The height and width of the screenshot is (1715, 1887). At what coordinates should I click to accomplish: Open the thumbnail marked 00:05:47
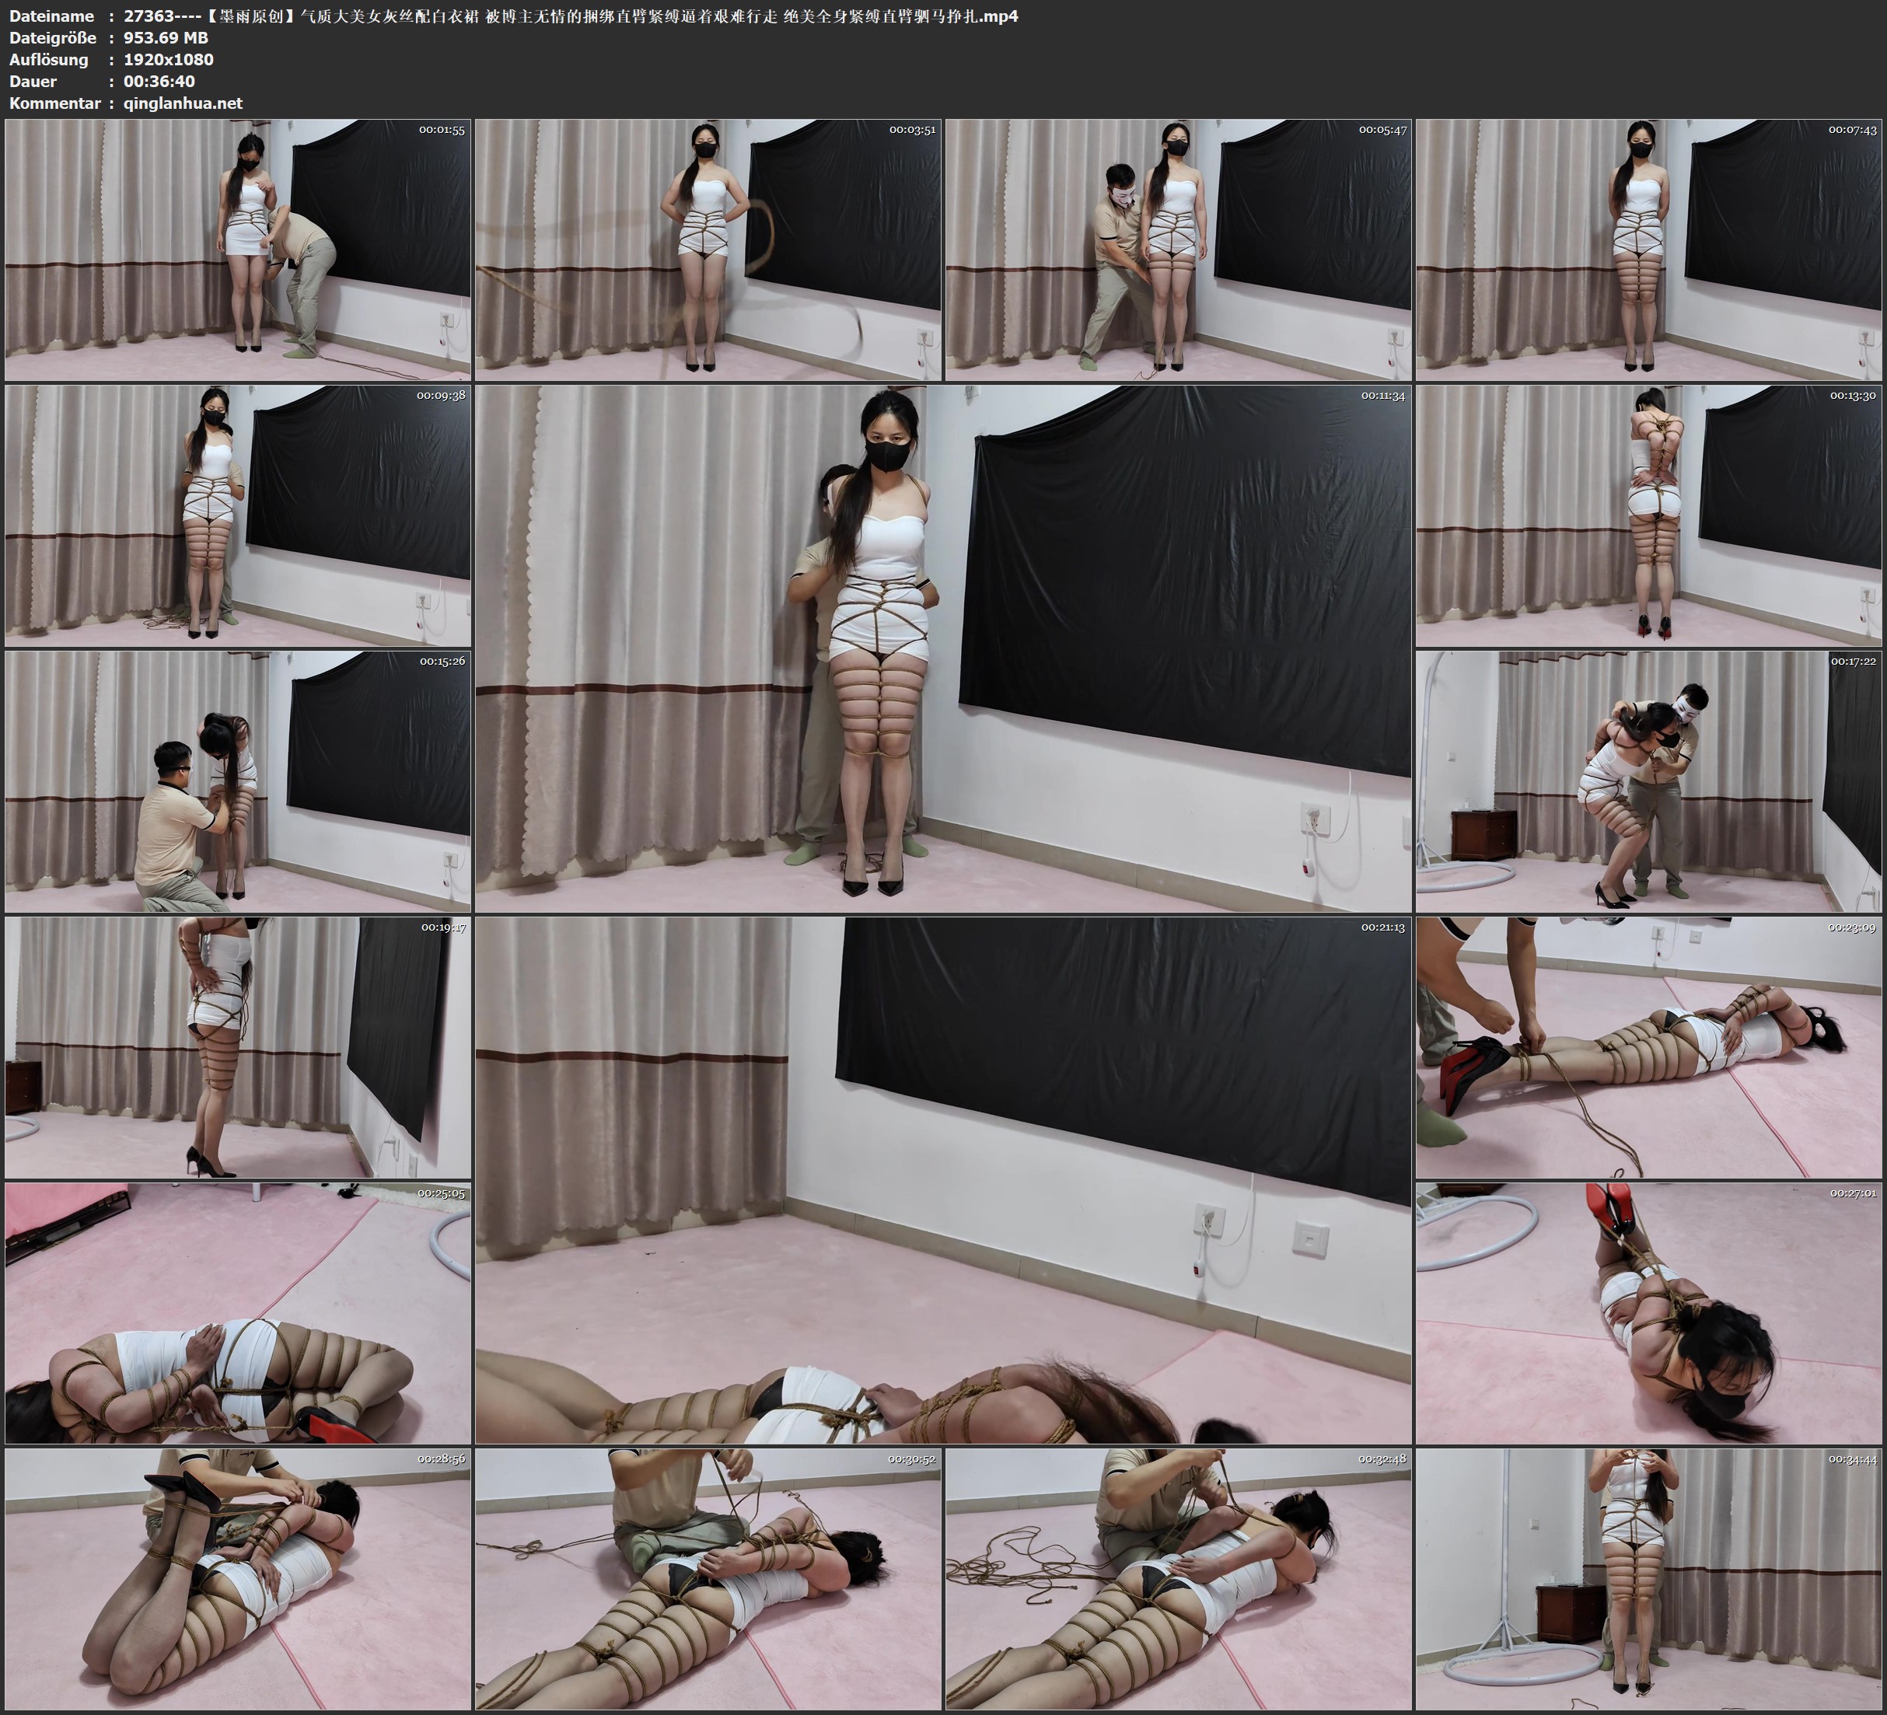[1177, 250]
